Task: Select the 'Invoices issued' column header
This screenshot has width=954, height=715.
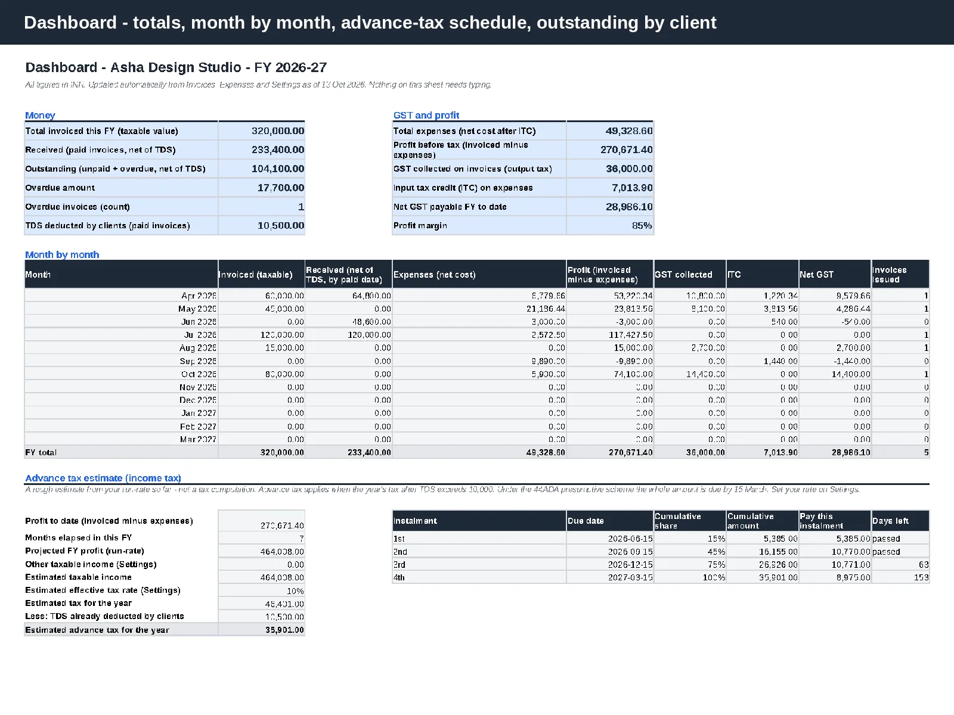Action: [x=900, y=275]
